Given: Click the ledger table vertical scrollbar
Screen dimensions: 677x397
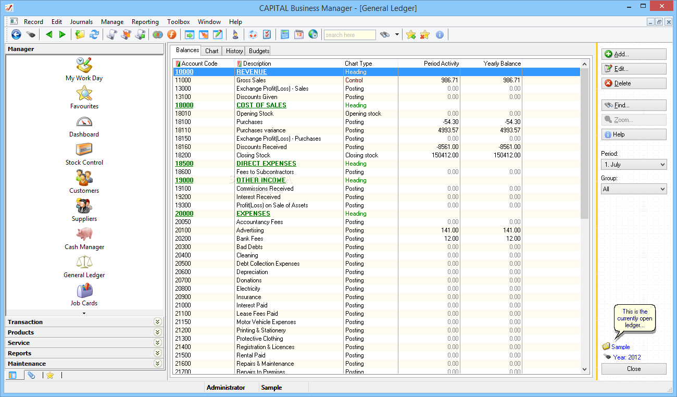Looking at the screenshot, I should (584, 216).
